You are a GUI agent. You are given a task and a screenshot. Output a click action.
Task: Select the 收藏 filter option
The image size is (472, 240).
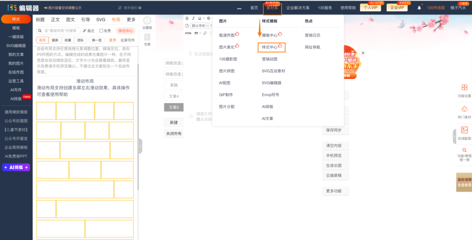click(67, 40)
